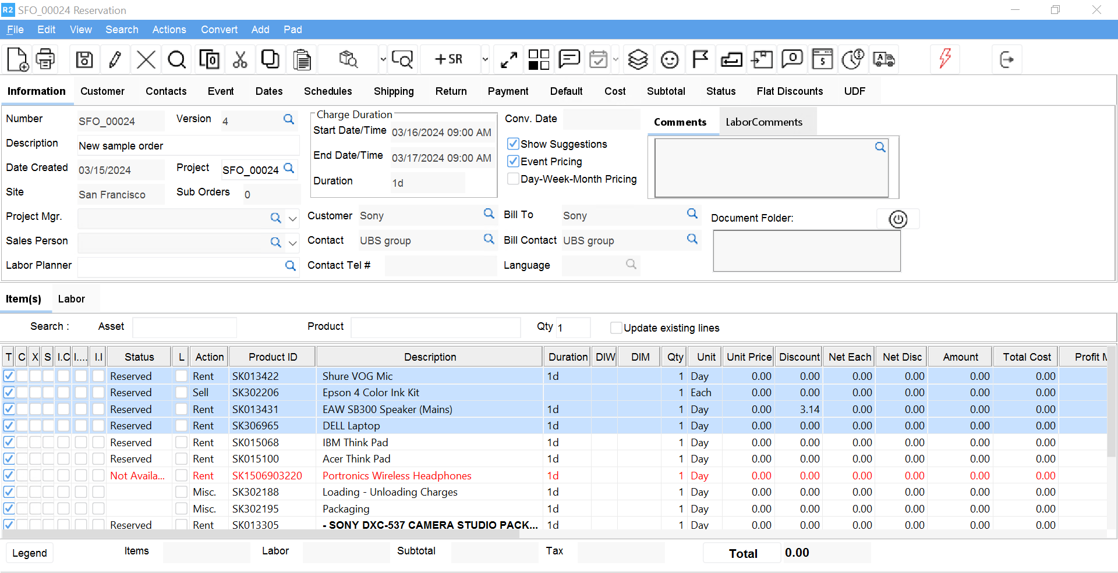
Task: Open the Convert menu
Action: 219,30
